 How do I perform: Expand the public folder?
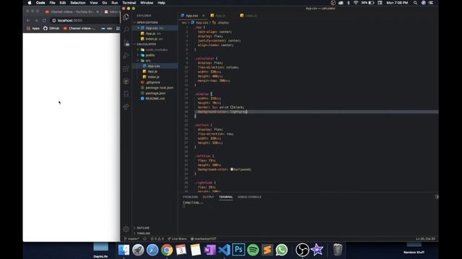150,55
